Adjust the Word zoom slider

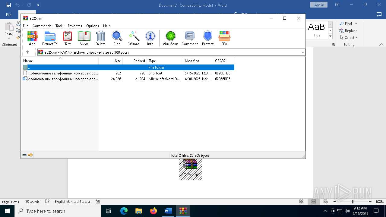click(353, 202)
